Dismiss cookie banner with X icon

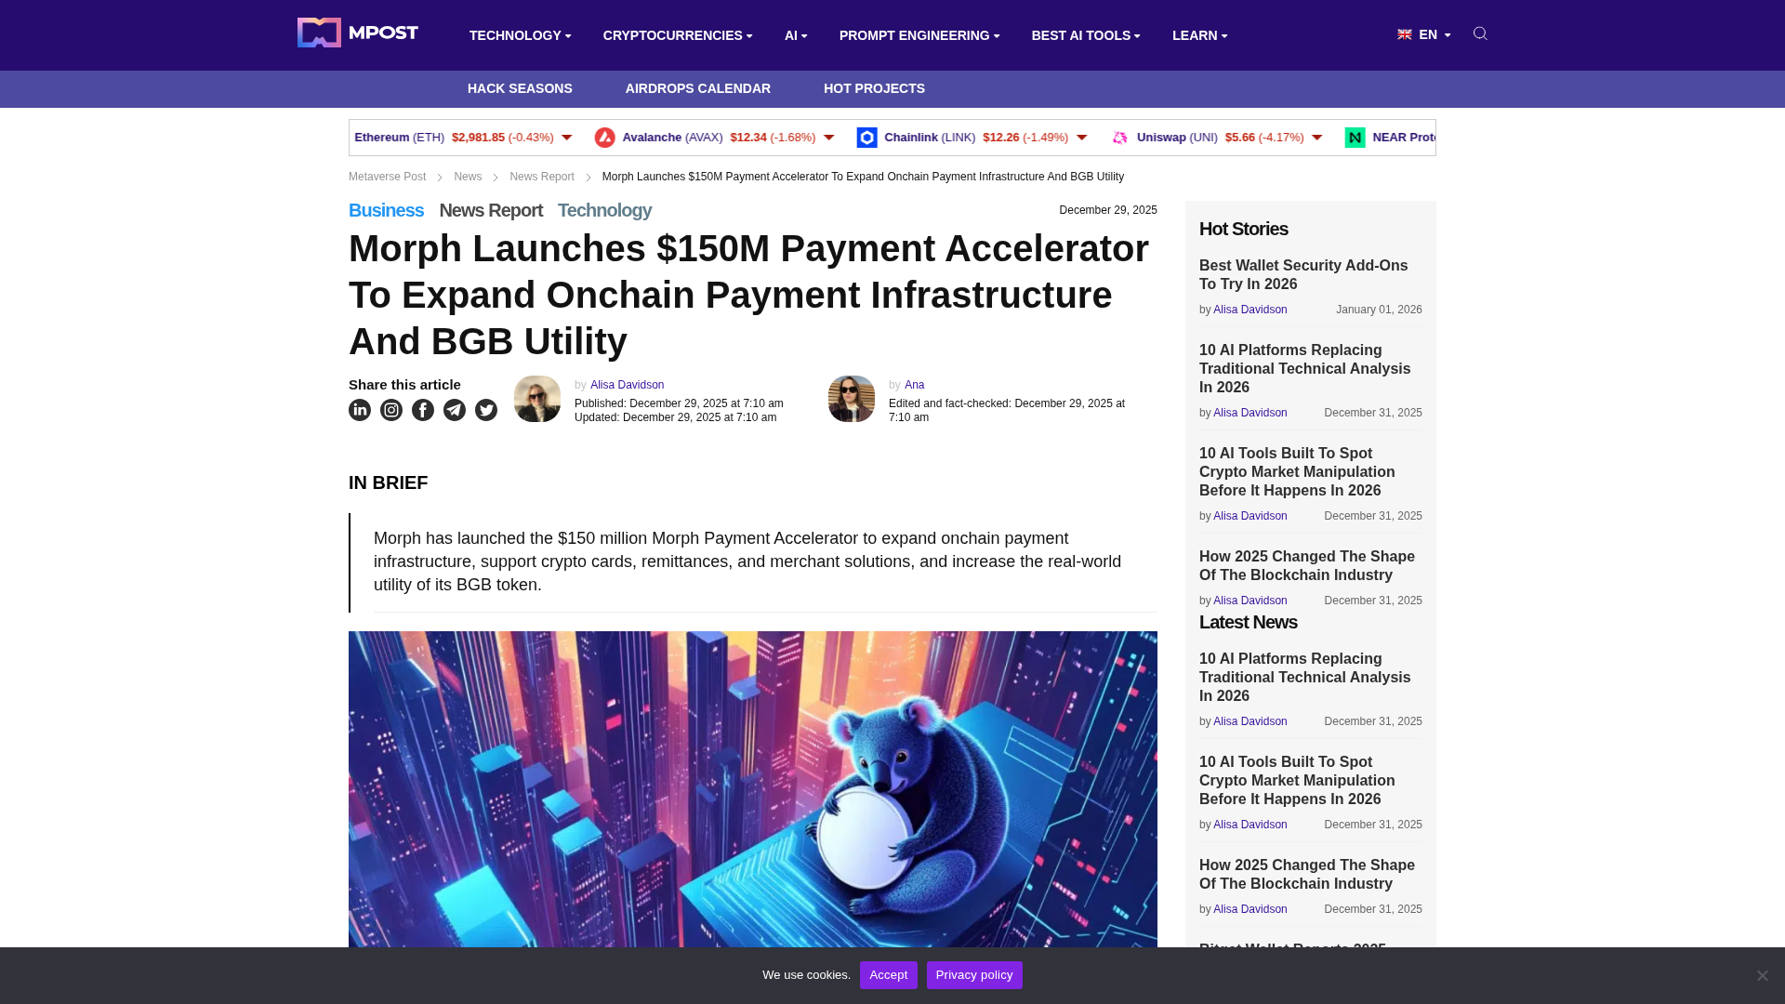1762,975
